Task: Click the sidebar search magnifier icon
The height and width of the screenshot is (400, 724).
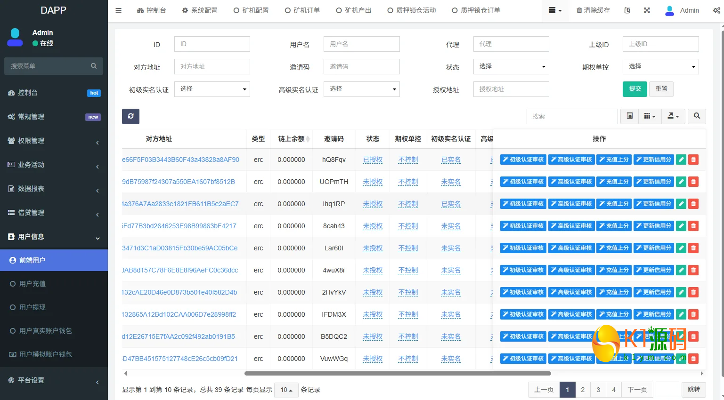Action: [x=94, y=66]
